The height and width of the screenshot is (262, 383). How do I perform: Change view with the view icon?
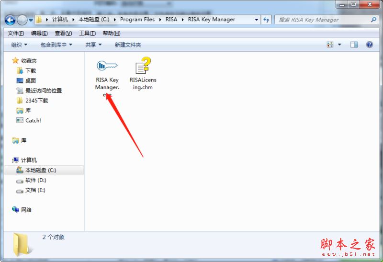330,45
